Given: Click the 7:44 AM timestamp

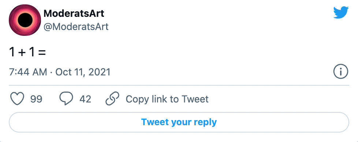Looking at the screenshot, I should (28, 72).
